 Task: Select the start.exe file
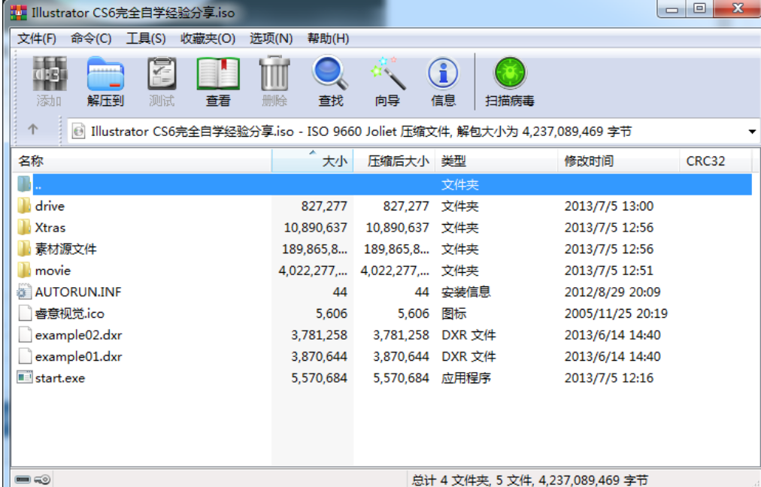pos(59,378)
